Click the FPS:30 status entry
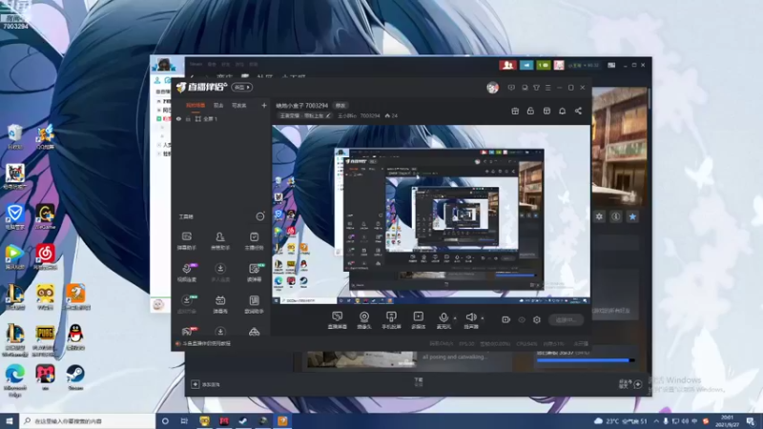The image size is (763, 429). tap(466, 343)
